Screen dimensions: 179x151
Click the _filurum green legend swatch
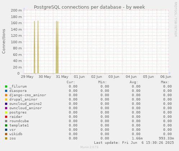point(6,86)
